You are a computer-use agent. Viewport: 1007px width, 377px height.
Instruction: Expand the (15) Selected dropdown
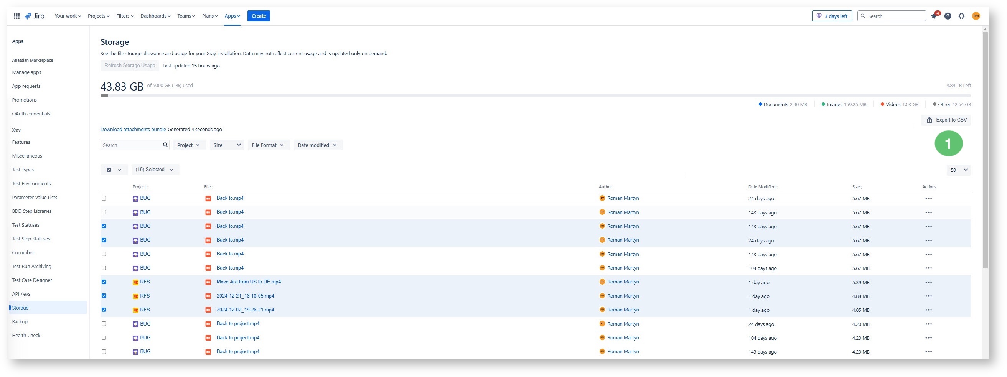[x=155, y=170]
